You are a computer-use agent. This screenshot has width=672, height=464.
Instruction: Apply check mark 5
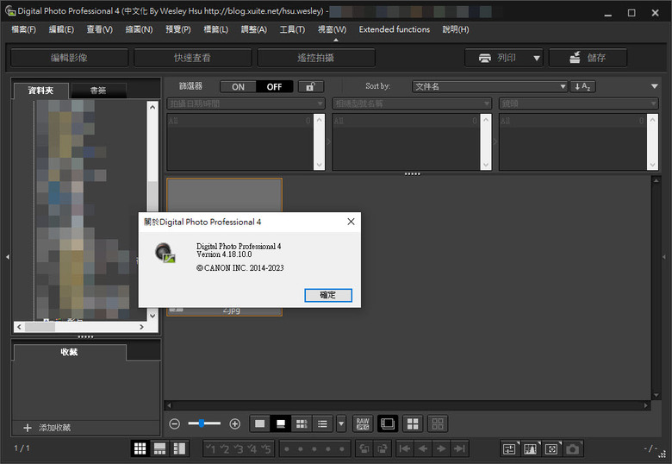coord(265,449)
